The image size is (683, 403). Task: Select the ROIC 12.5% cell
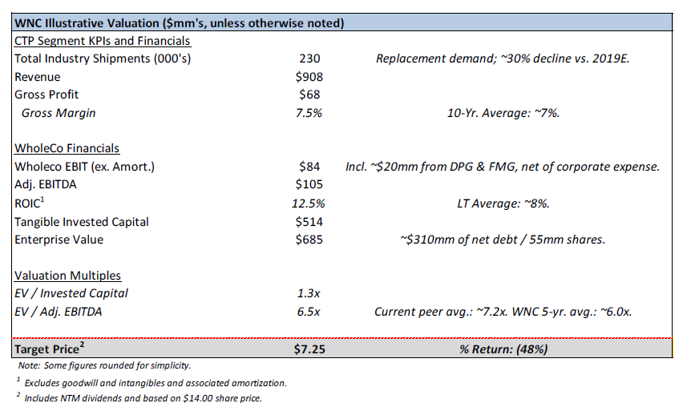309,204
